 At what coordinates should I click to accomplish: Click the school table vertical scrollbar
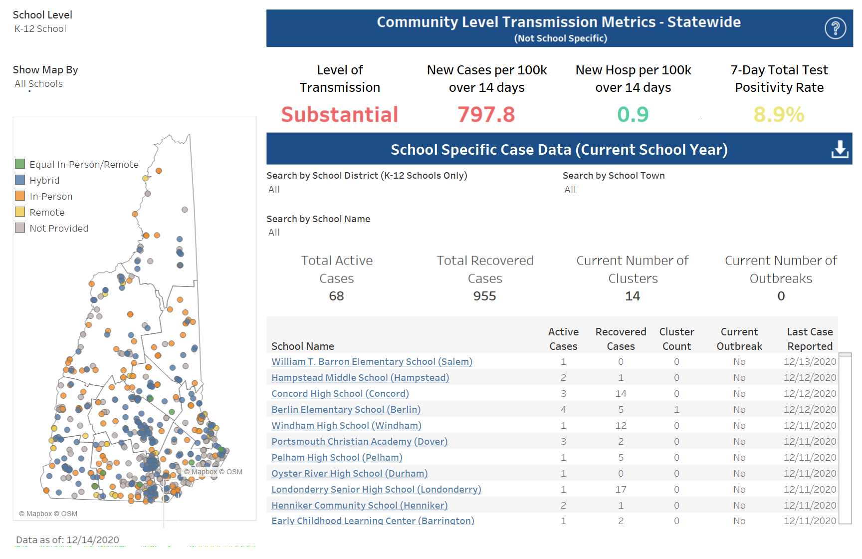(845, 439)
